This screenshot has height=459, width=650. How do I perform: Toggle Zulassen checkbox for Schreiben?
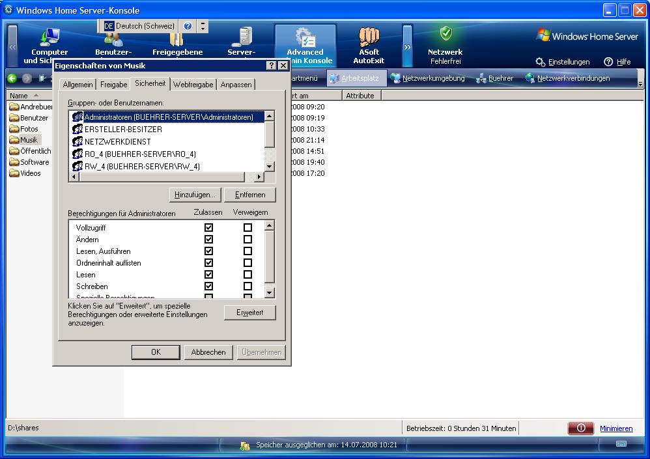(x=208, y=286)
